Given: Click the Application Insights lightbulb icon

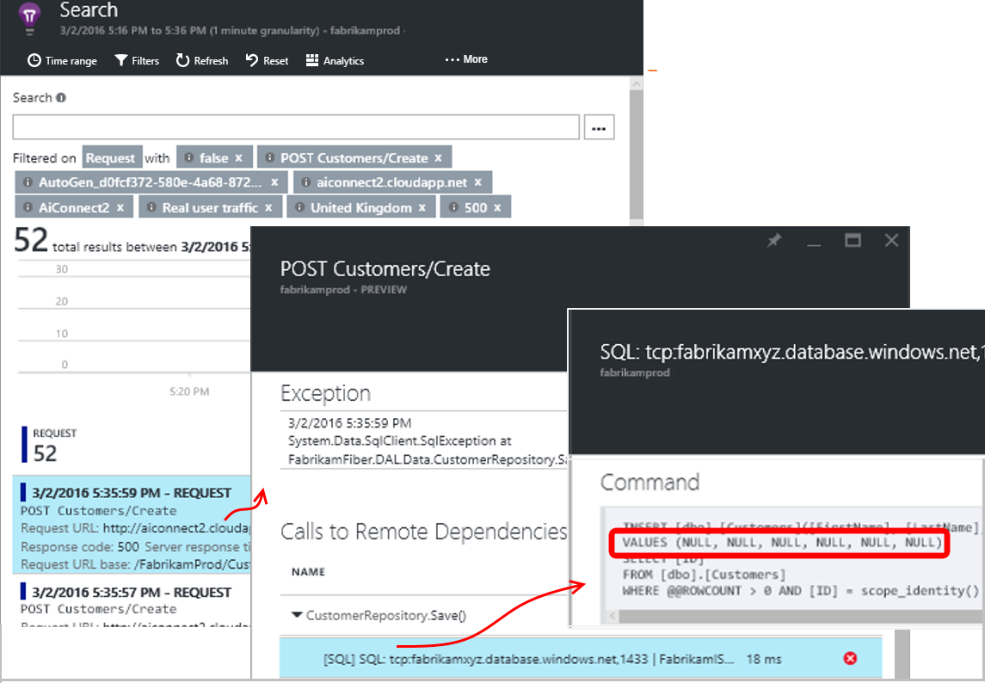Looking at the screenshot, I should (29, 17).
